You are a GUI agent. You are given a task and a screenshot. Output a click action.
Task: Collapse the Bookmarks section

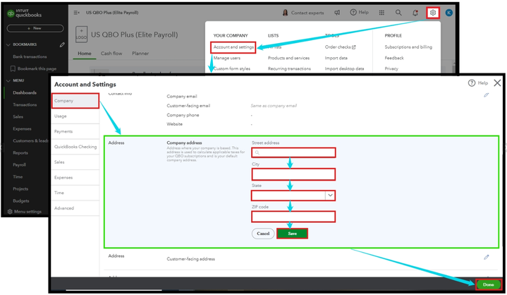point(8,44)
